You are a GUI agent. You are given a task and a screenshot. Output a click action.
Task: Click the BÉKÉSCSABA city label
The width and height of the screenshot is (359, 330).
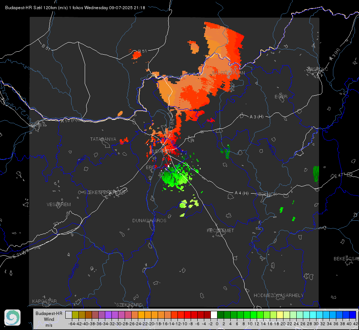click(x=346, y=259)
